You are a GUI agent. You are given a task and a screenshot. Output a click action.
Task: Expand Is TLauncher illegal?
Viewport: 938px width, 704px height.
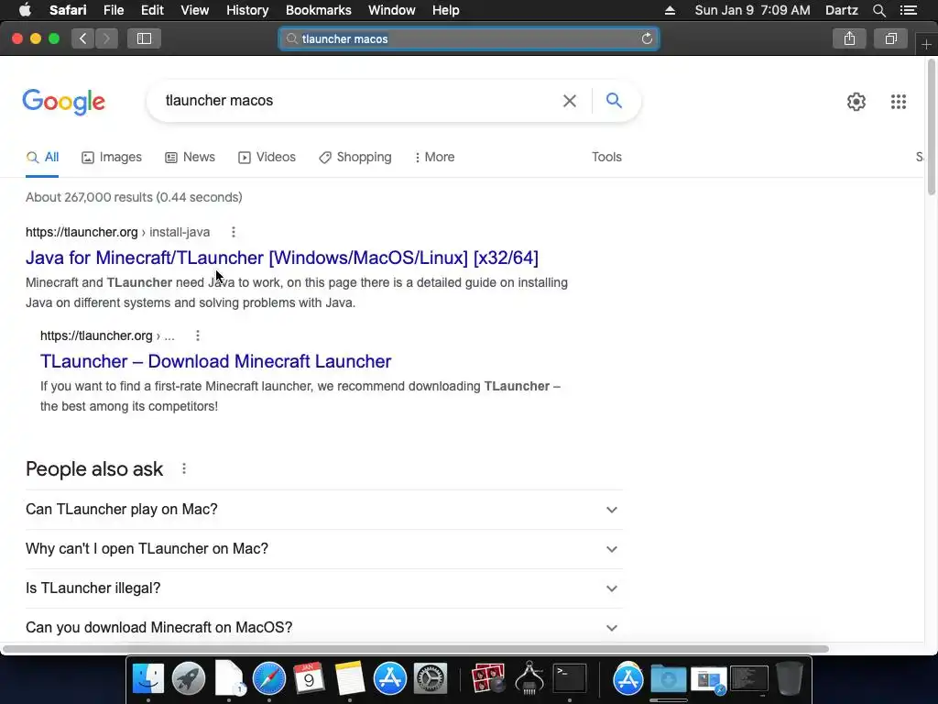point(324,588)
